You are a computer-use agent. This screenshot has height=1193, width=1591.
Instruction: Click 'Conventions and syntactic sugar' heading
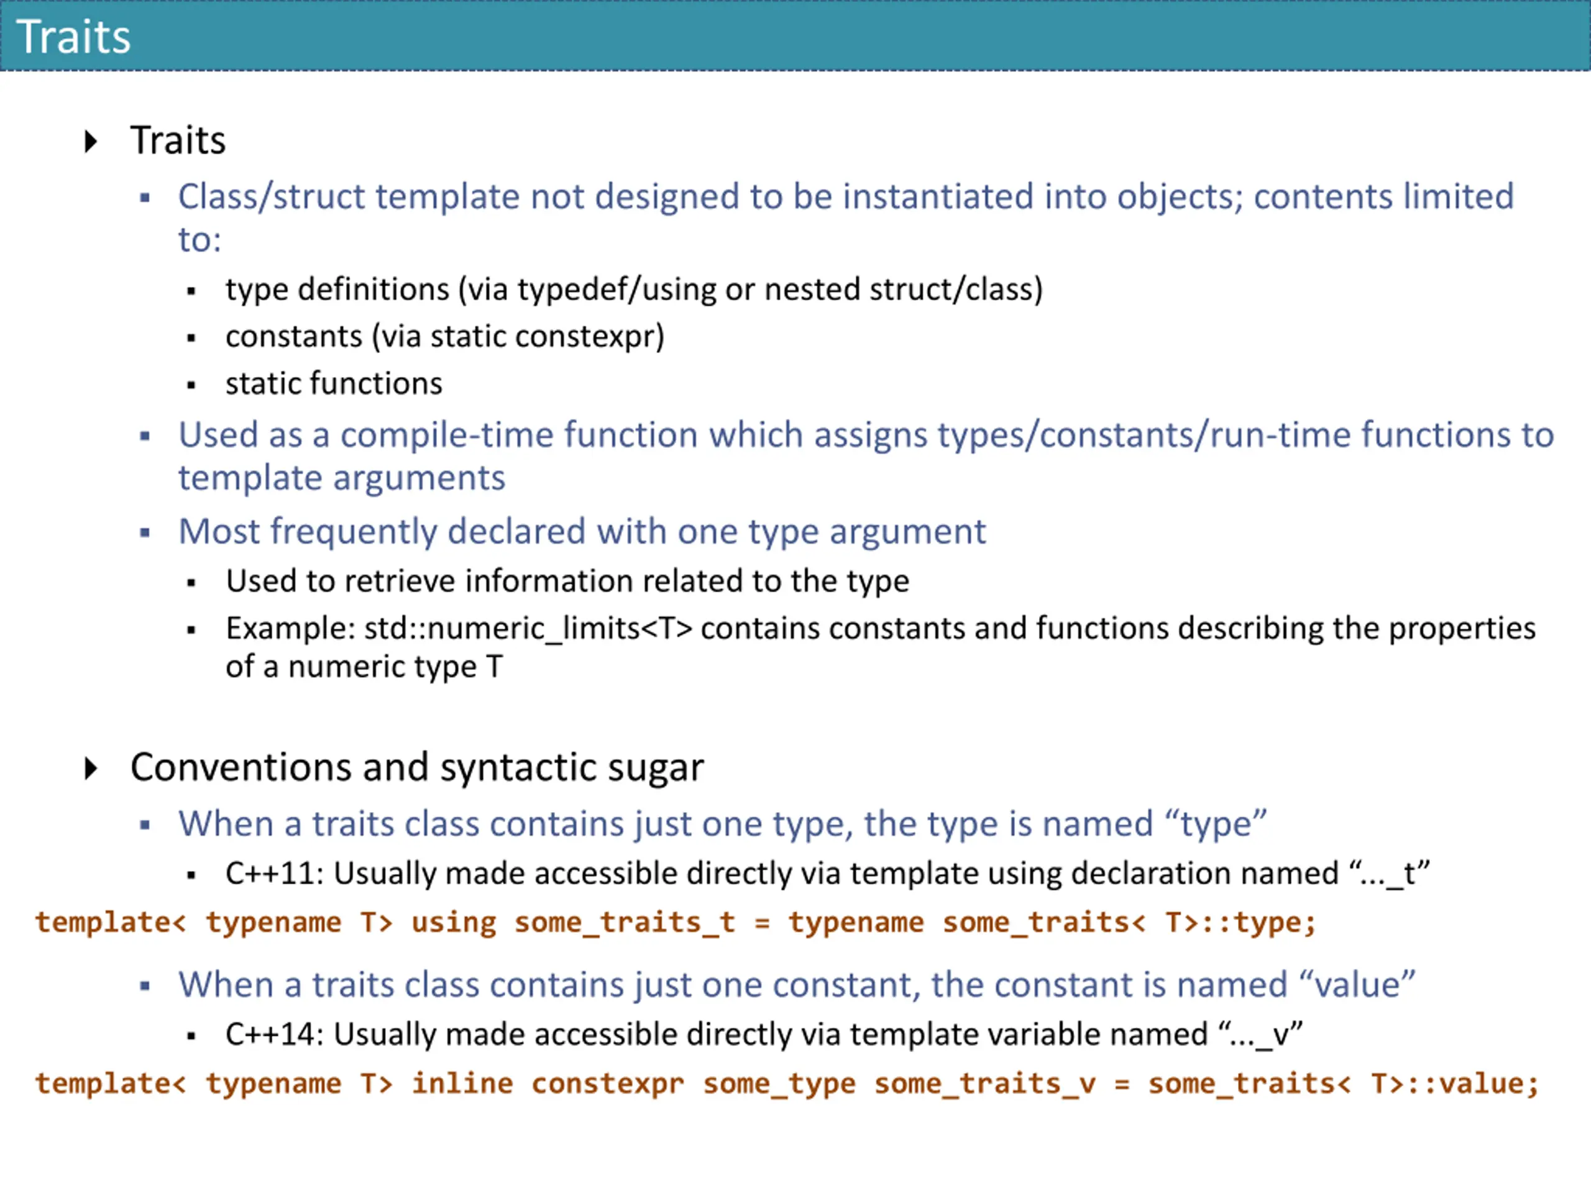[416, 767]
